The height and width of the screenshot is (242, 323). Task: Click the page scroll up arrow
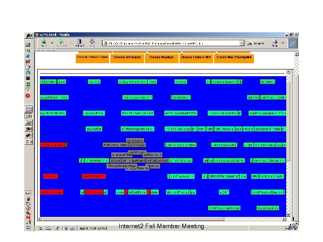[297, 54]
